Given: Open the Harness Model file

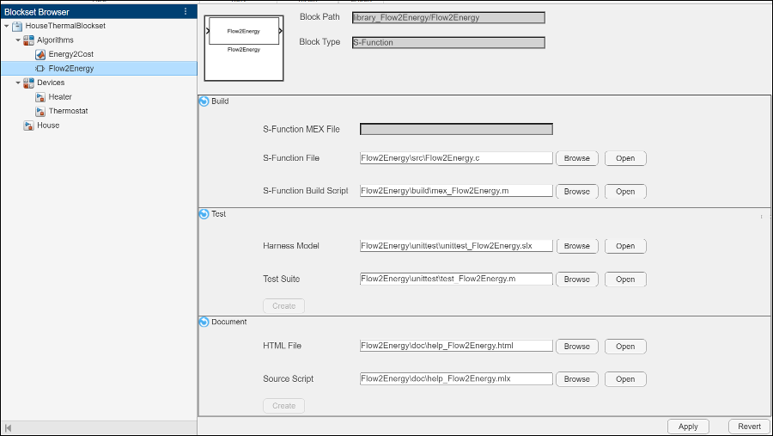Looking at the screenshot, I should (625, 246).
